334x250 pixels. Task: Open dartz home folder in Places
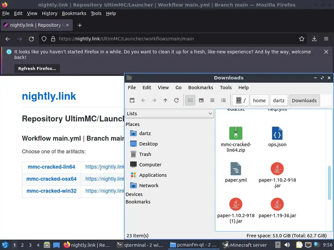coord(141,133)
